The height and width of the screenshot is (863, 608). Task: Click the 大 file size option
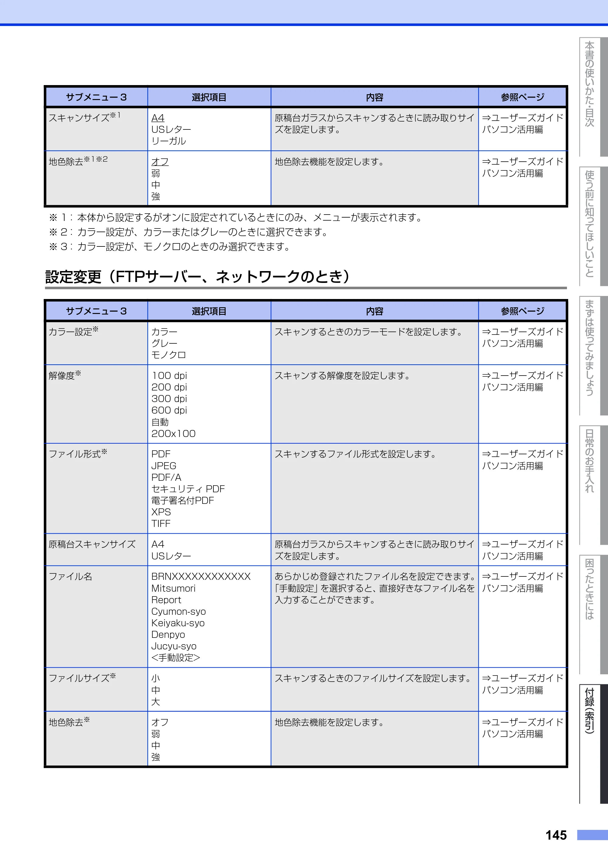coord(156,702)
